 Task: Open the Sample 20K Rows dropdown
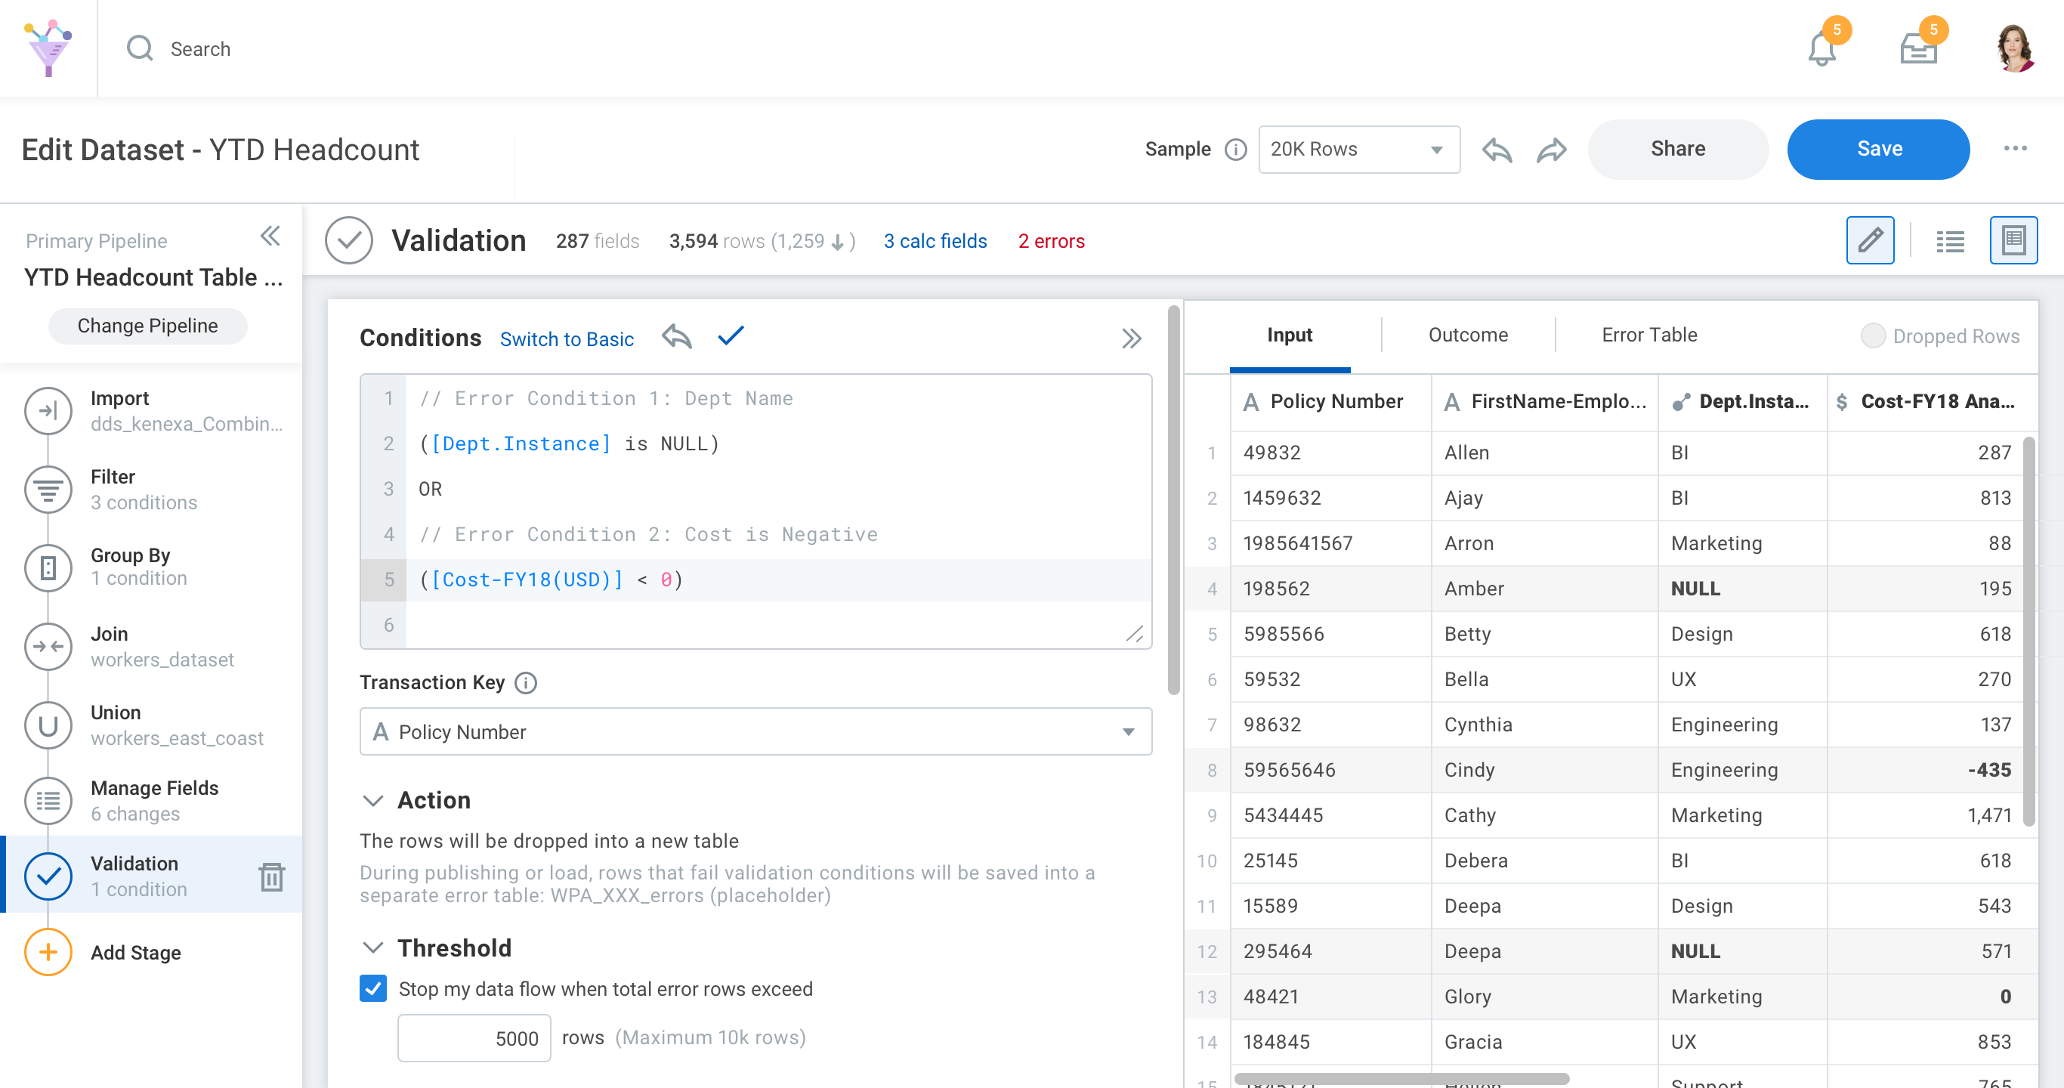1358,149
